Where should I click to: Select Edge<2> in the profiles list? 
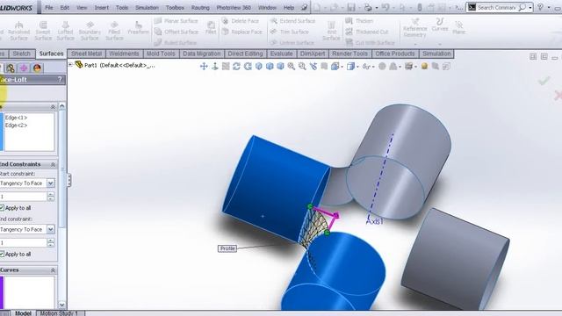tap(16, 125)
